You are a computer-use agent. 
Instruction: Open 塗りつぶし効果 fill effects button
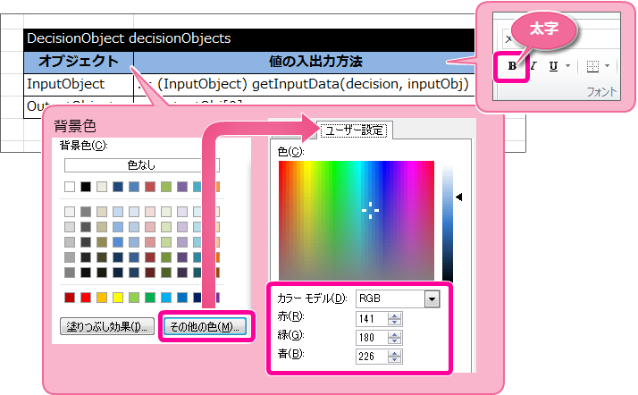pyautogui.click(x=107, y=326)
